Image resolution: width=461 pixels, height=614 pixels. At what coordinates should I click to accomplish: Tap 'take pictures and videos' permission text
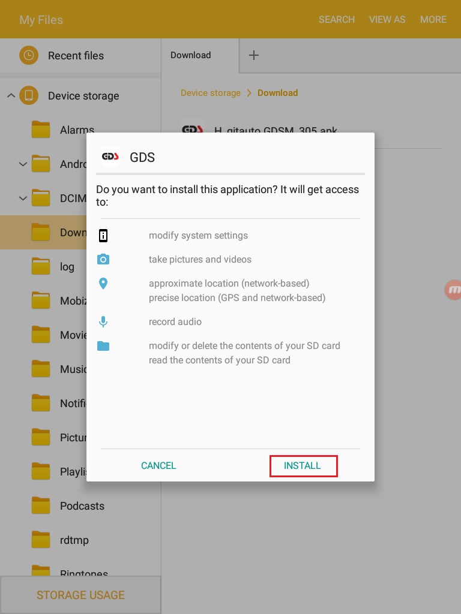click(200, 259)
